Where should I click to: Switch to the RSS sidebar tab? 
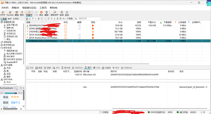[16, 19]
